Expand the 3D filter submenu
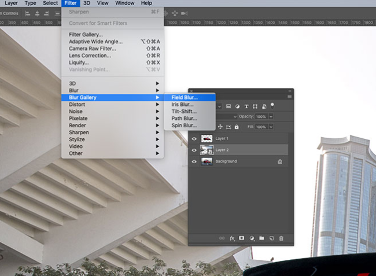 point(113,83)
